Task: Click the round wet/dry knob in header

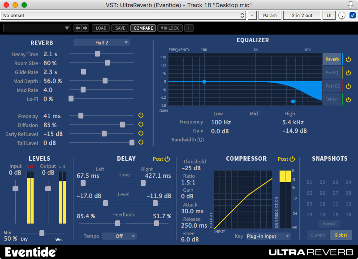Action: pyautogui.click(x=342, y=15)
